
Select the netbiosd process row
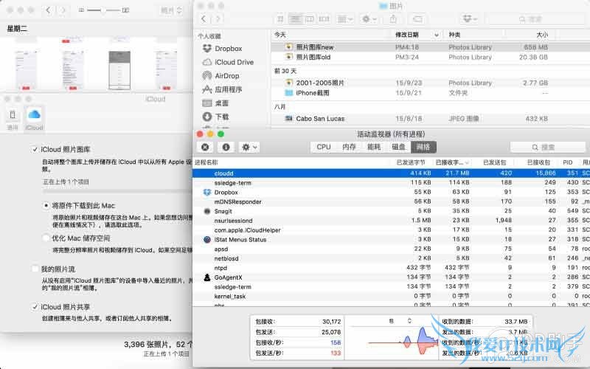click(392, 259)
